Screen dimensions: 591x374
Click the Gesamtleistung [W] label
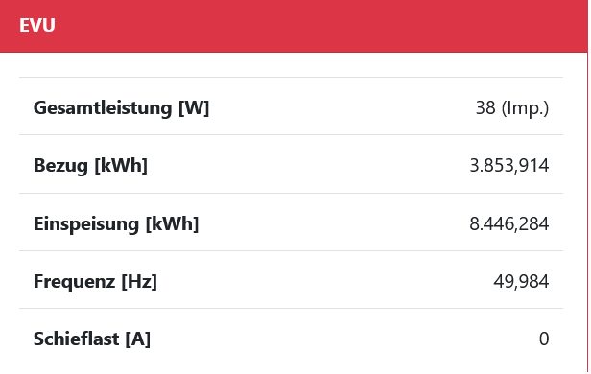[x=121, y=108]
